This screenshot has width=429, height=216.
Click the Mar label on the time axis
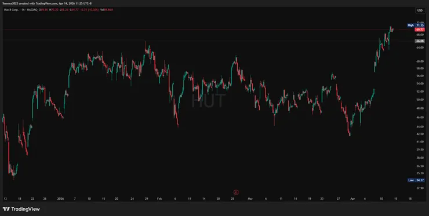(x=249, y=199)
